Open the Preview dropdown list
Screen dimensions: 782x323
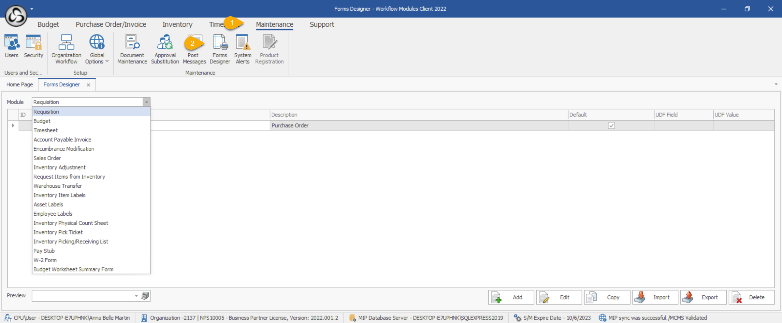(x=136, y=296)
